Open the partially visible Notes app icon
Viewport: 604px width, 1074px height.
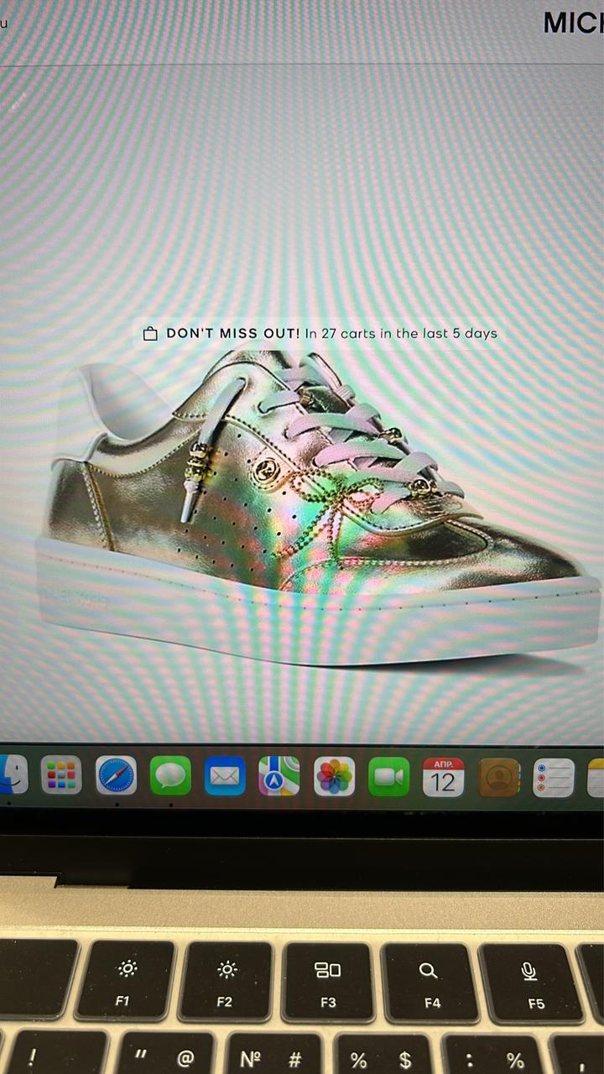point(596,778)
